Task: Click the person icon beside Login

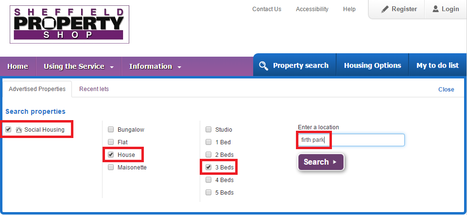Action: coord(436,9)
